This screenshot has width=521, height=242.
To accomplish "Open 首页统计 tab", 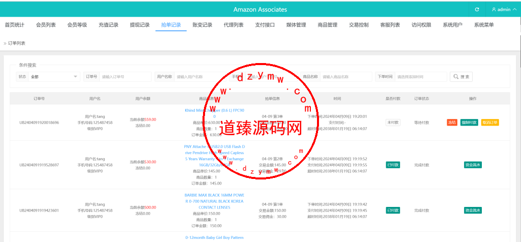I will (x=14, y=25).
